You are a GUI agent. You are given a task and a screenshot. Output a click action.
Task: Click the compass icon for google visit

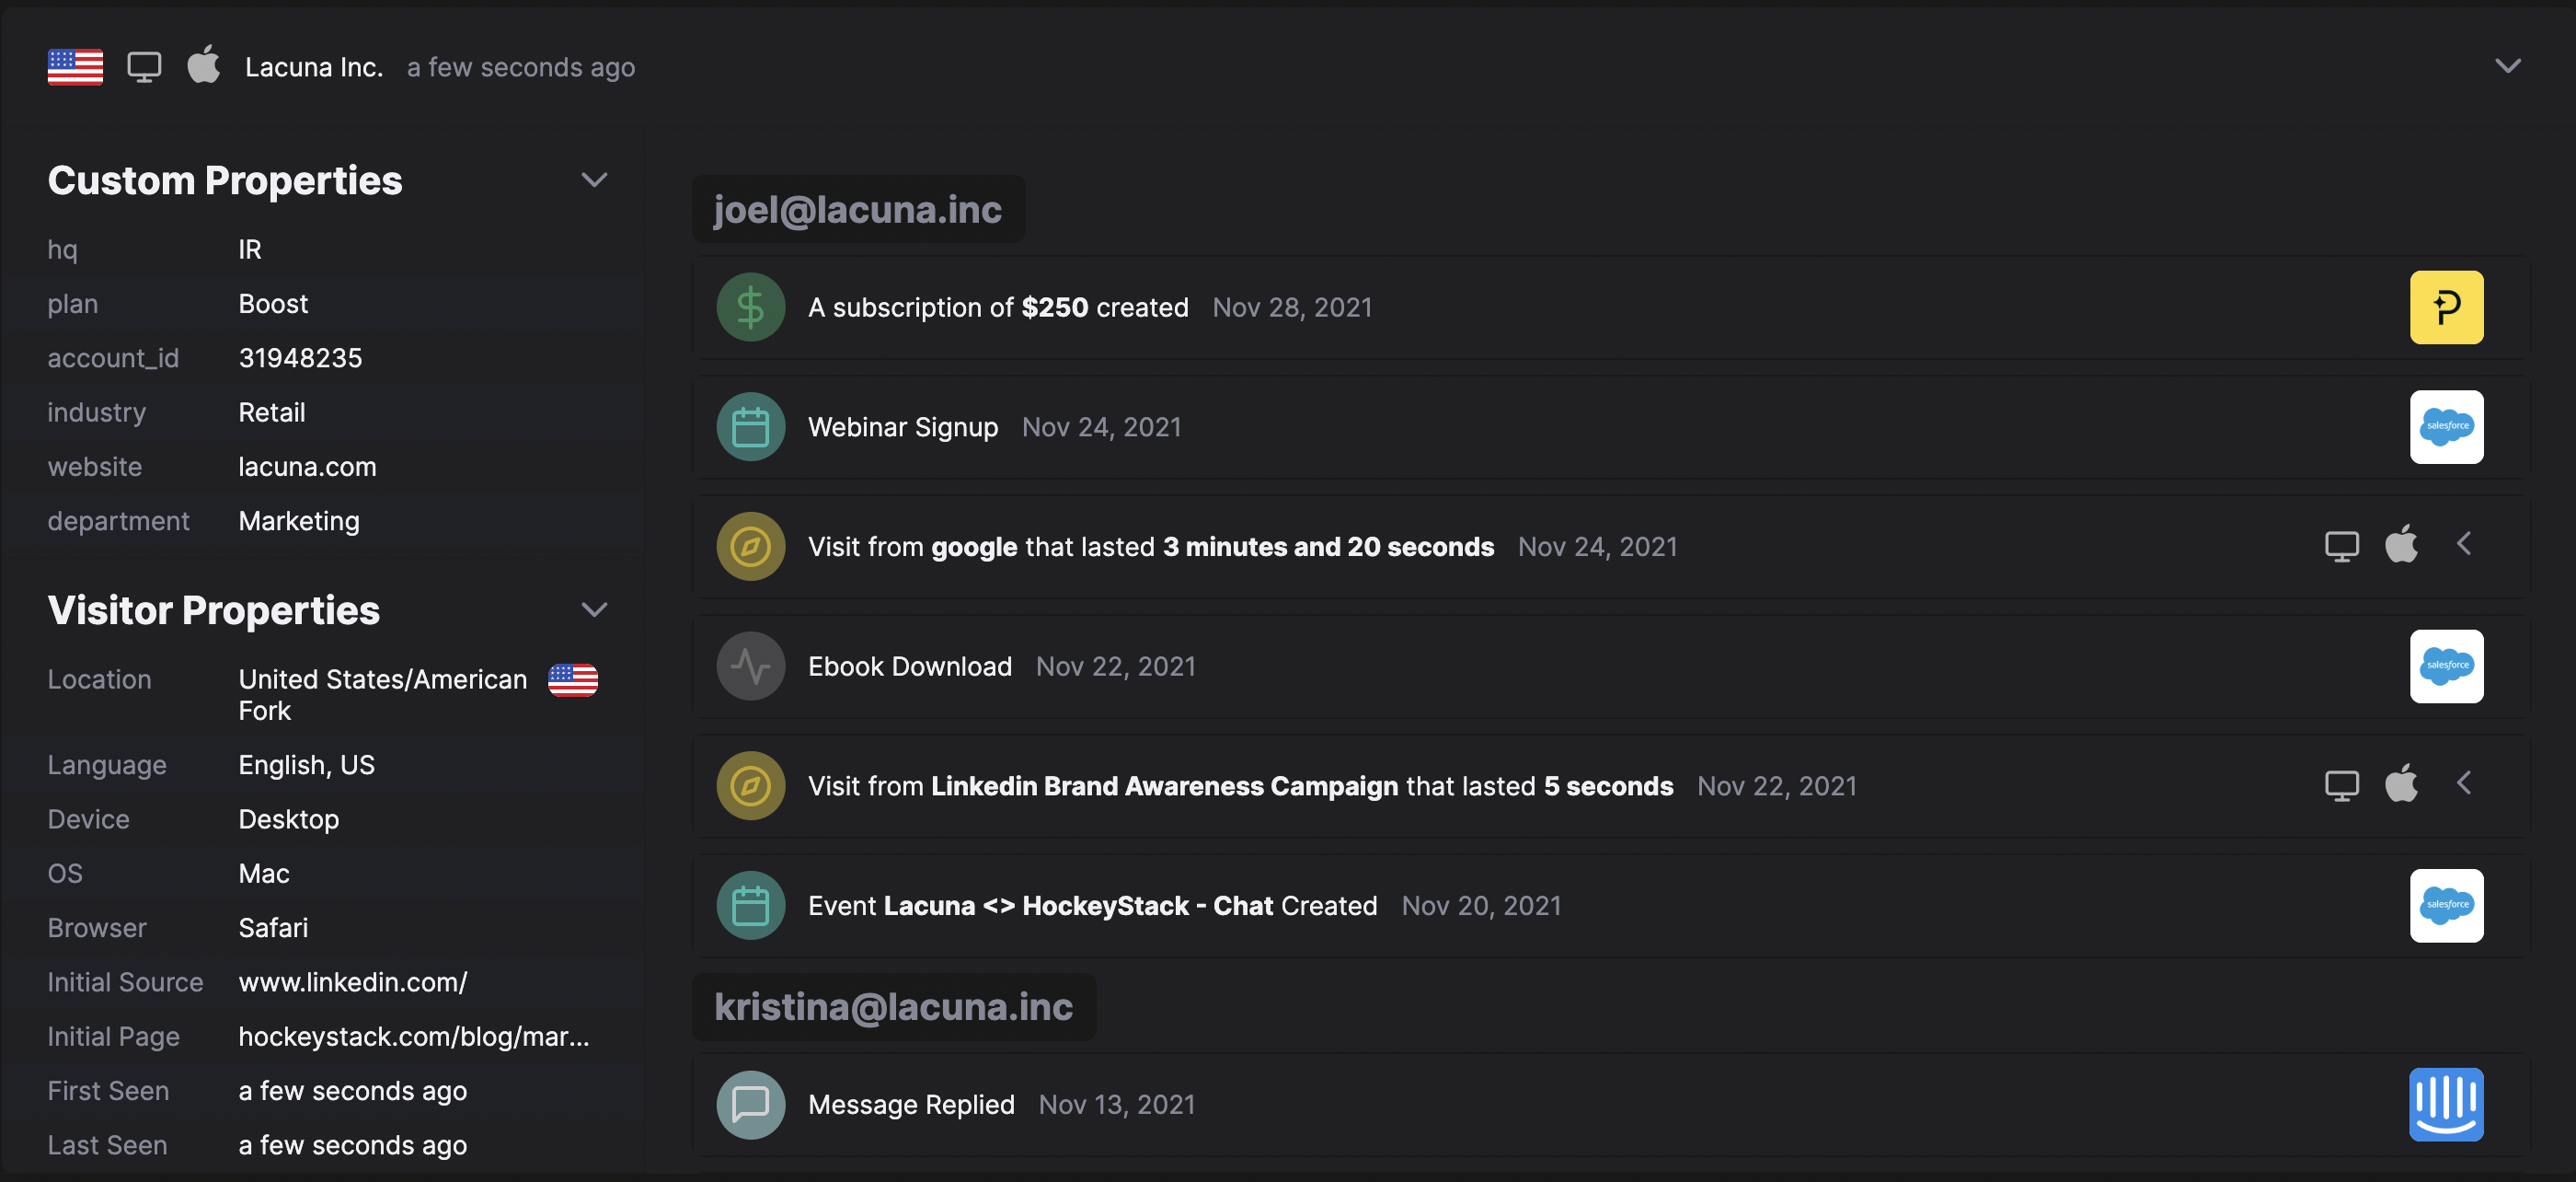click(750, 547)
